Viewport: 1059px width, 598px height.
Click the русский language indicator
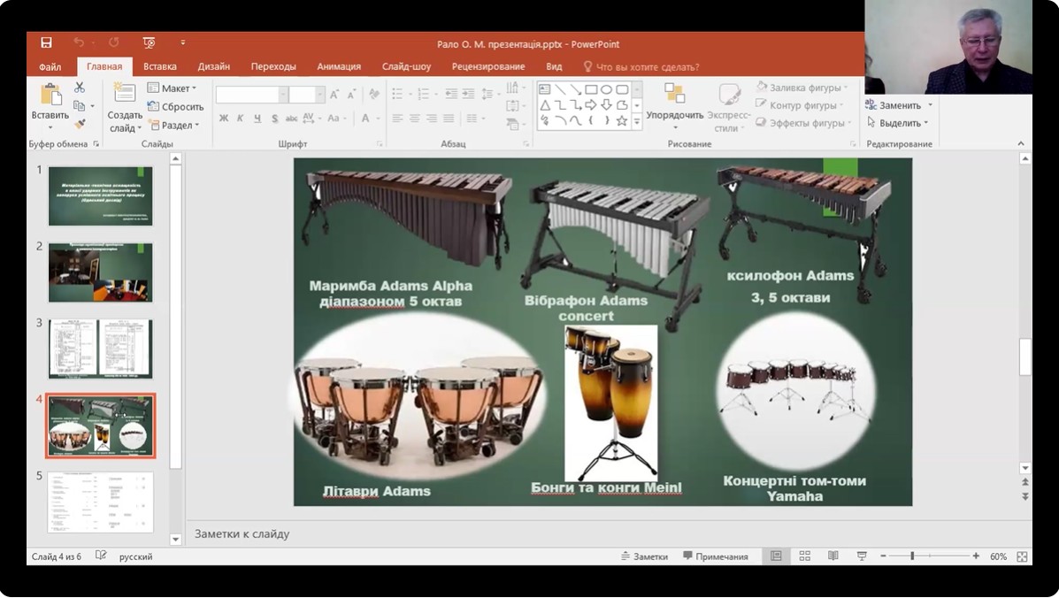click(135, 556)
